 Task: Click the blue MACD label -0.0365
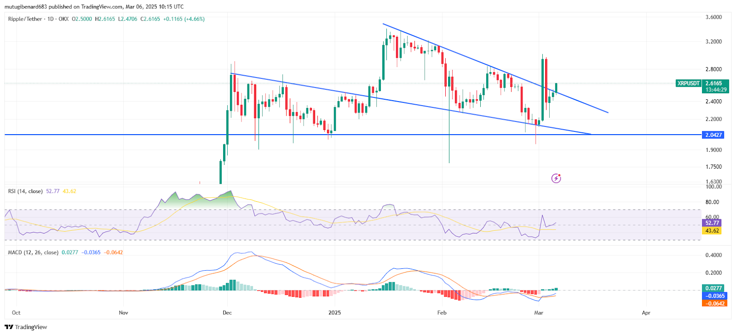click(x=714, y=296)
